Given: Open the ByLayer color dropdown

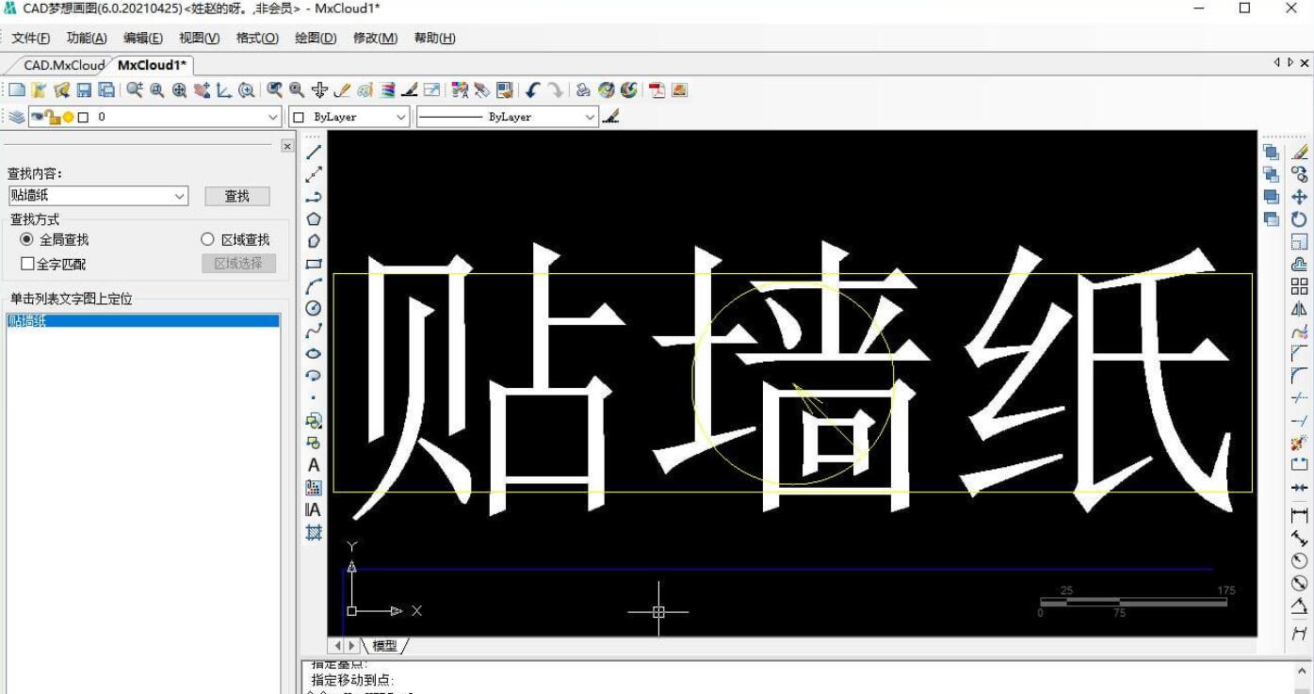Looking at the screenshot, I should 401,117.
